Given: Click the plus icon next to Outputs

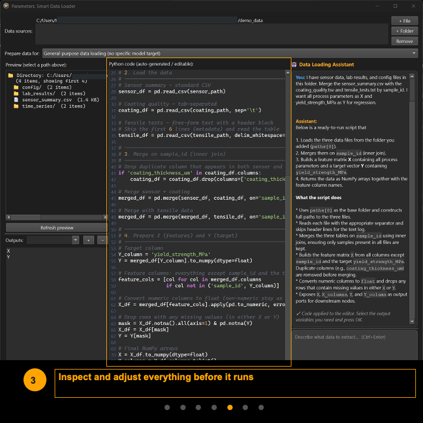Looking at the screenshot, I should pos(88,240).
